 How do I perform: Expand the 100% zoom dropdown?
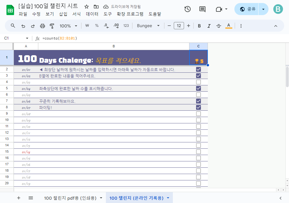coord(68,26)
